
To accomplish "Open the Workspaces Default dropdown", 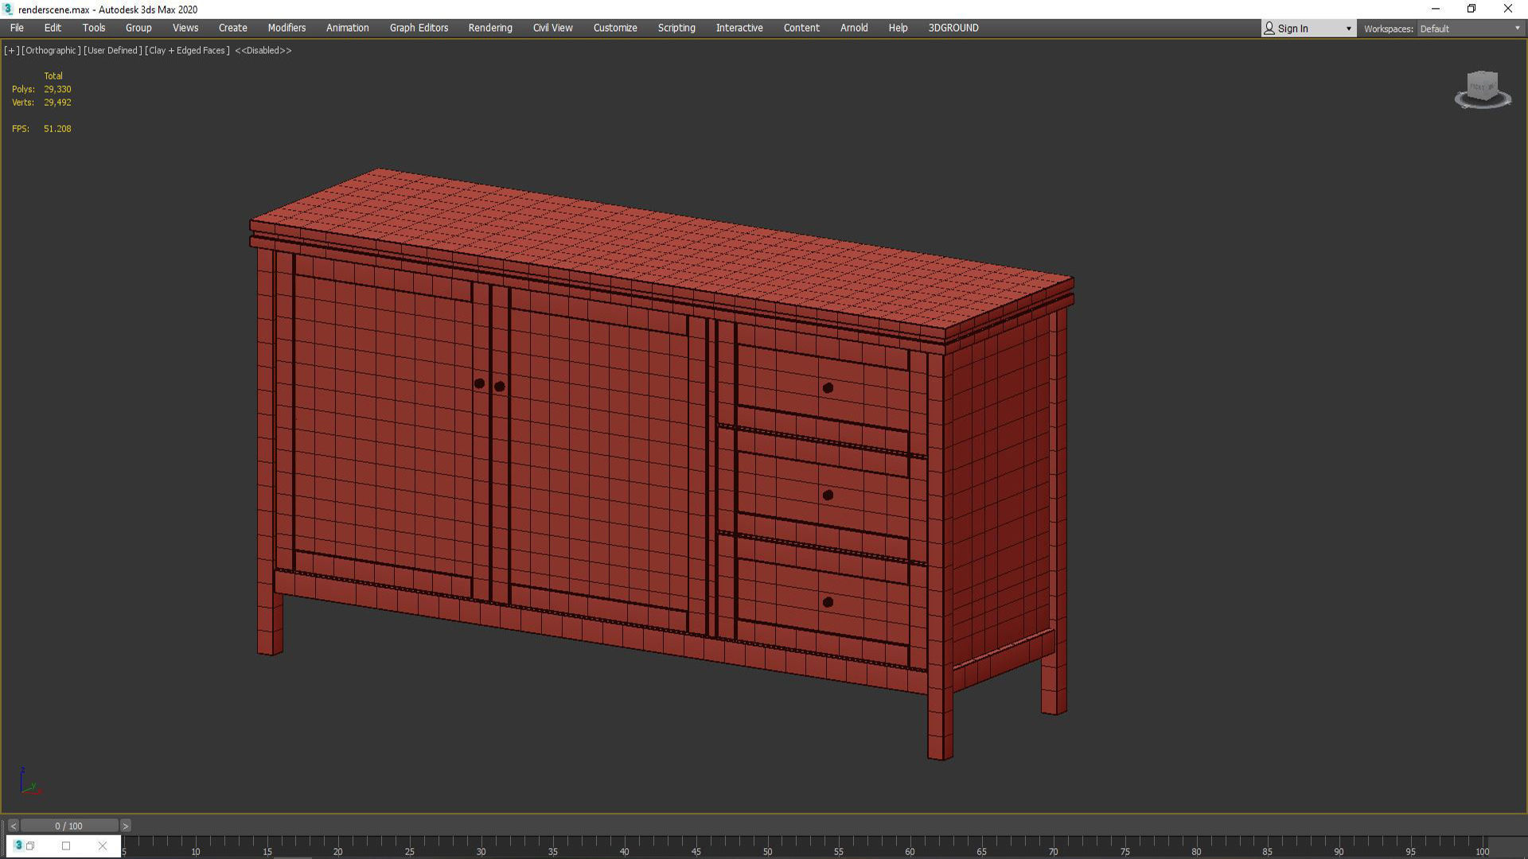I will click(x=1469, y=29).
